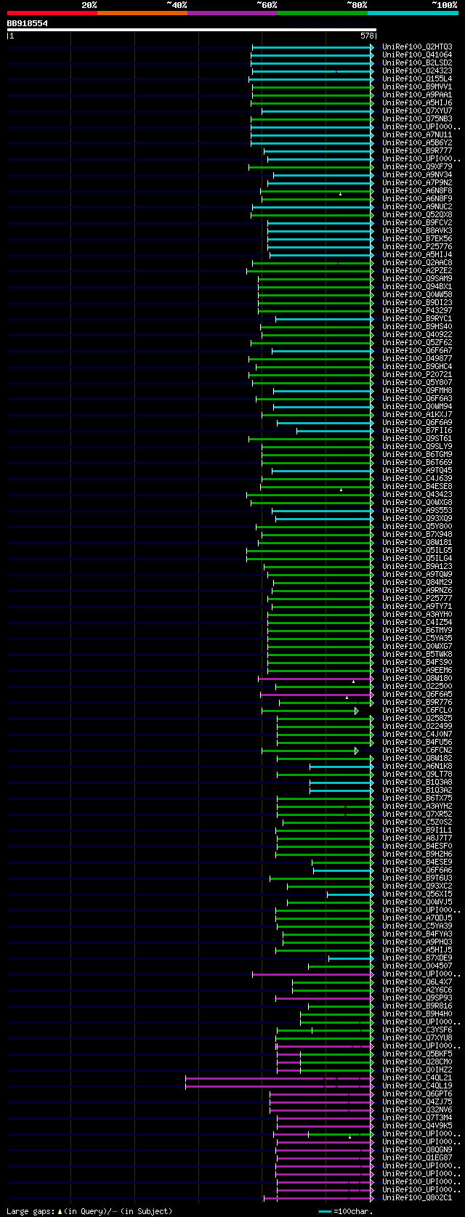Choose the UniRef100_A9TQ45 hit
Viewport: 465px width, 1217px height.
tap(417, 470)
